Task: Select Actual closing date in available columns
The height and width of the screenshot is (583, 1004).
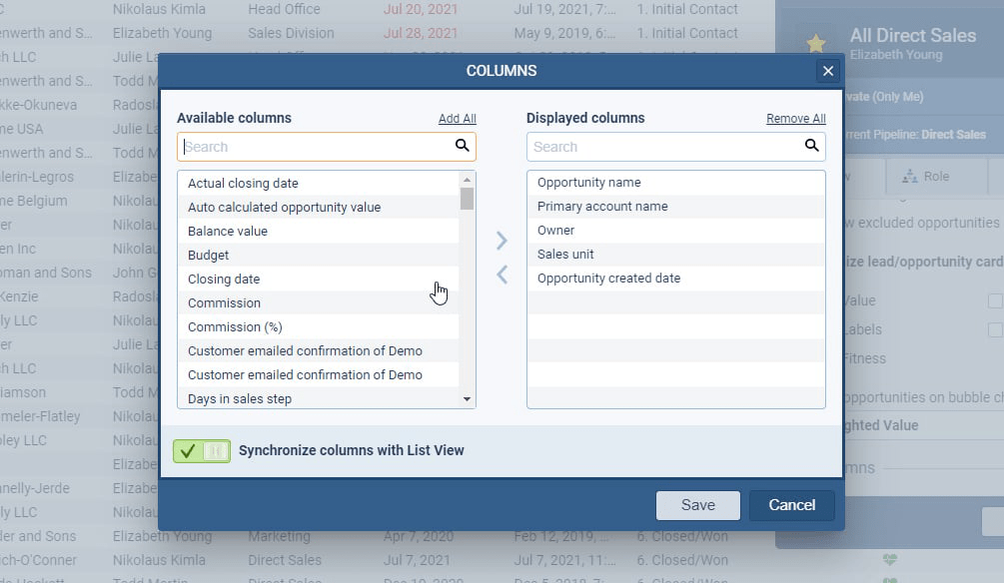Action: tap(243, 184)
